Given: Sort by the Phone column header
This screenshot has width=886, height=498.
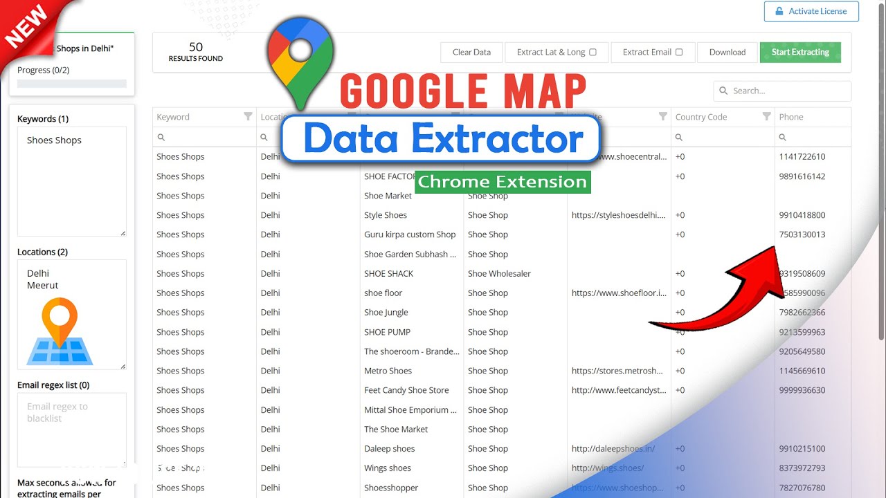Looking at the screenshot, I should [791, 117].
